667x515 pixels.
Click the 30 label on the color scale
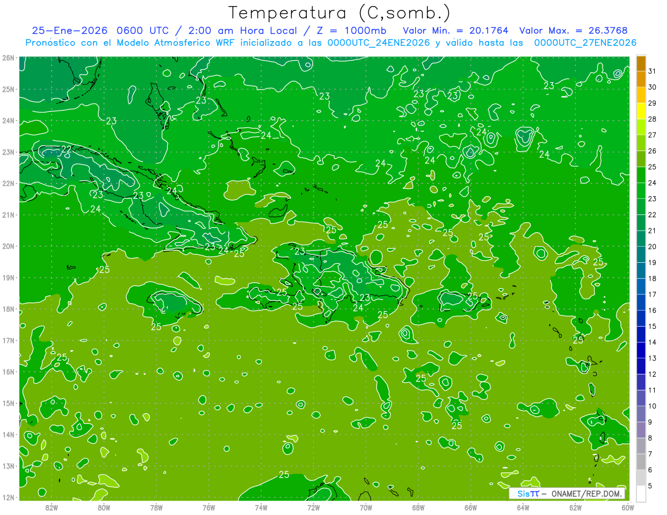653,87
